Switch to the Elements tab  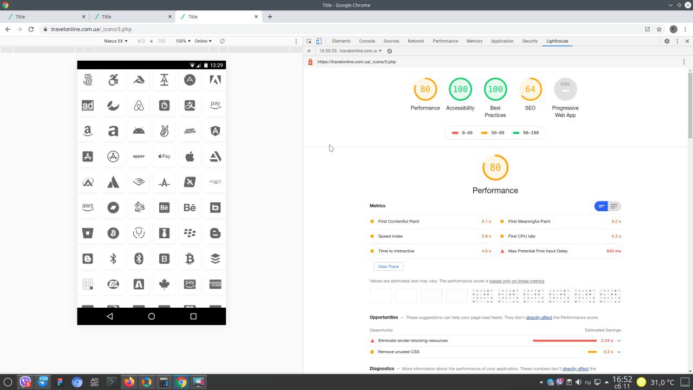point(341,41)
